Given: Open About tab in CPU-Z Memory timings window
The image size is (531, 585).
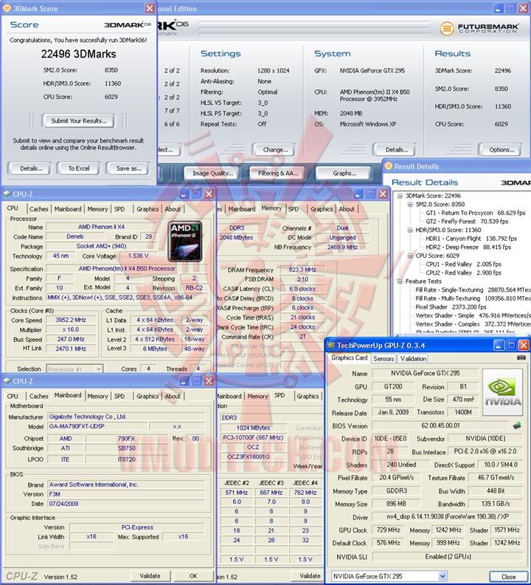Looking at the screenshot, I should pos(347,209).
